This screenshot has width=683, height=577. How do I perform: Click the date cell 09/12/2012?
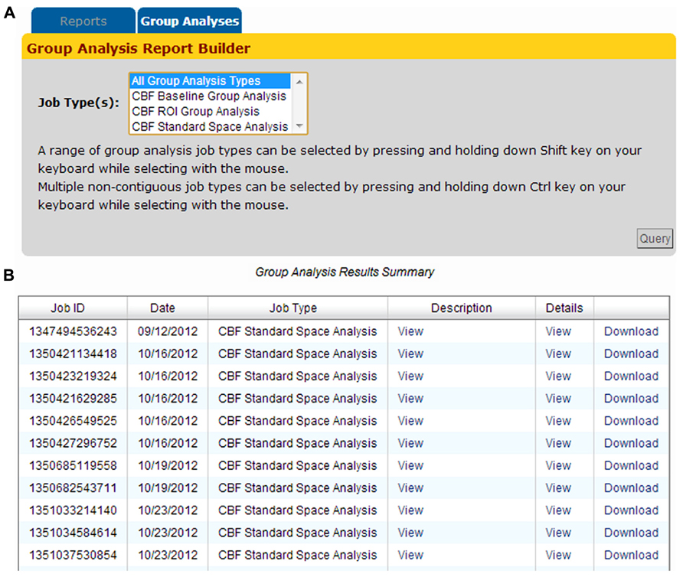pyautogui.click(x=168, y=331)
